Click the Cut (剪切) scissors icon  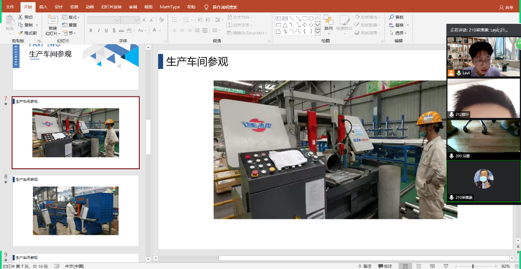[21, 17]
